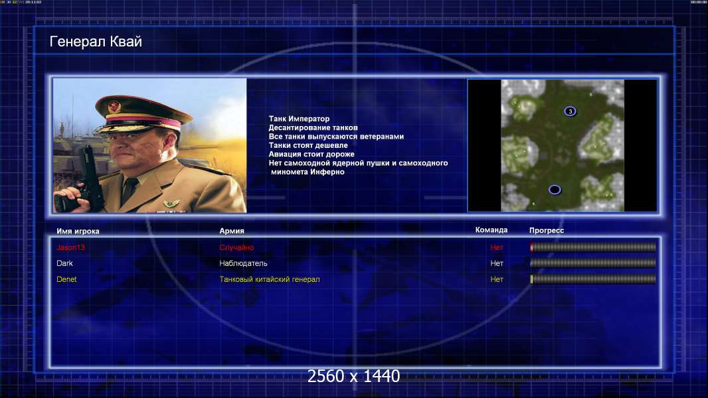708x398 pixels.
Task: Click team value 'Нет' in Dark row
Action: [x=497, y=263]
